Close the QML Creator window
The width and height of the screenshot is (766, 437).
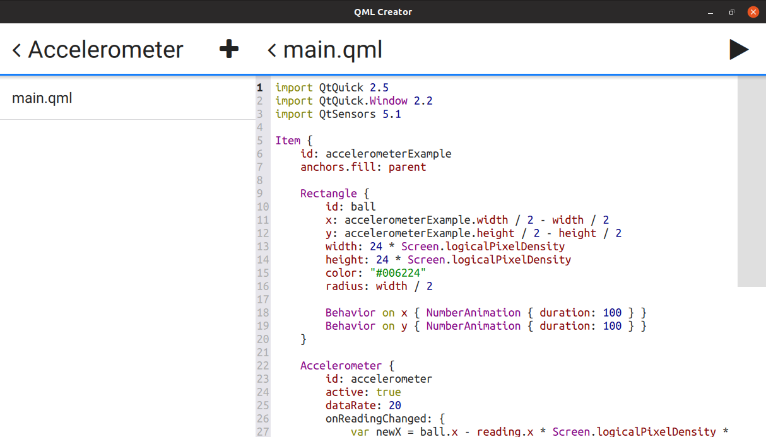(x=753, y=11)
